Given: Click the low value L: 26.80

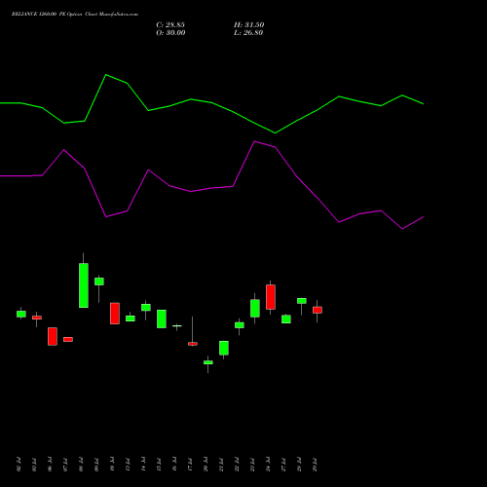Looking at the screenshot, I should tap(248, 33).
